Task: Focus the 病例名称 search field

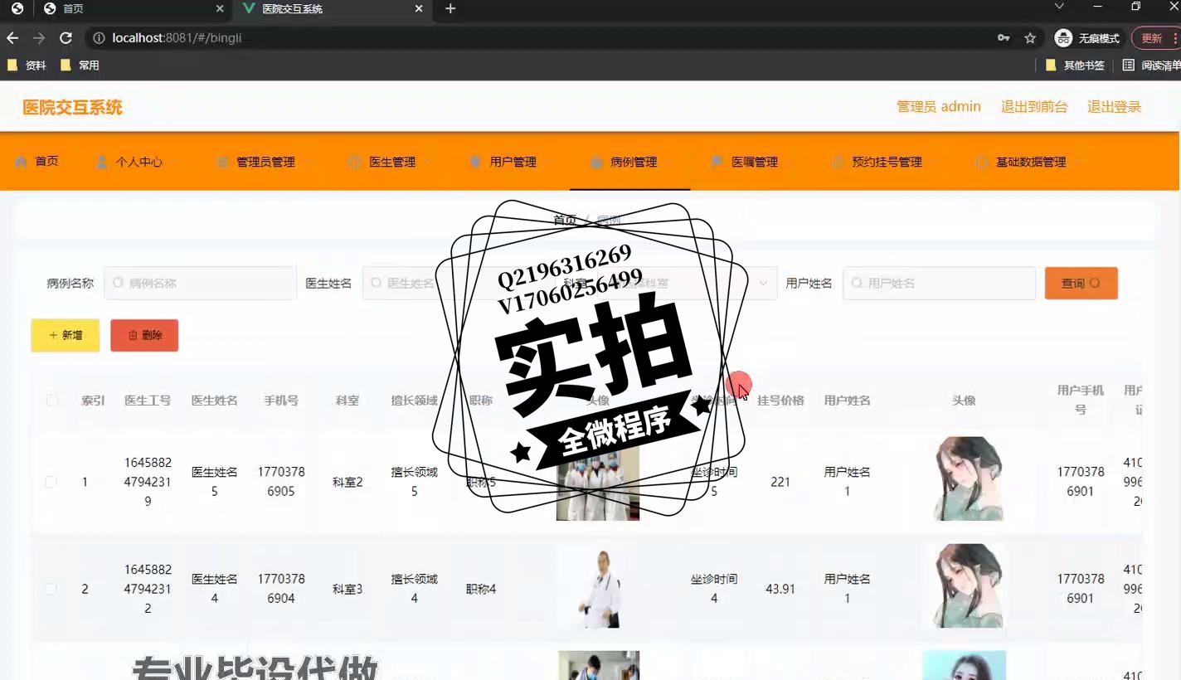Action: pyautogui.click(x=200, y=283)
